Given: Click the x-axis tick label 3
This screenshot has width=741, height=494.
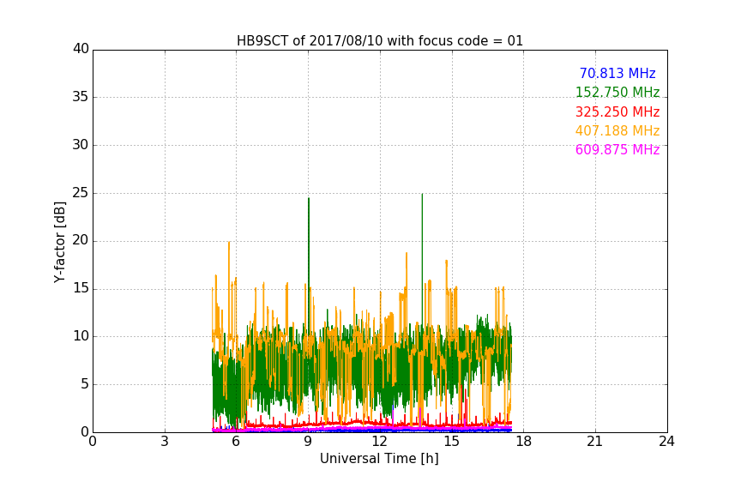Looking at the screenshot, I should pyautogui.click(x=165, y=442).
